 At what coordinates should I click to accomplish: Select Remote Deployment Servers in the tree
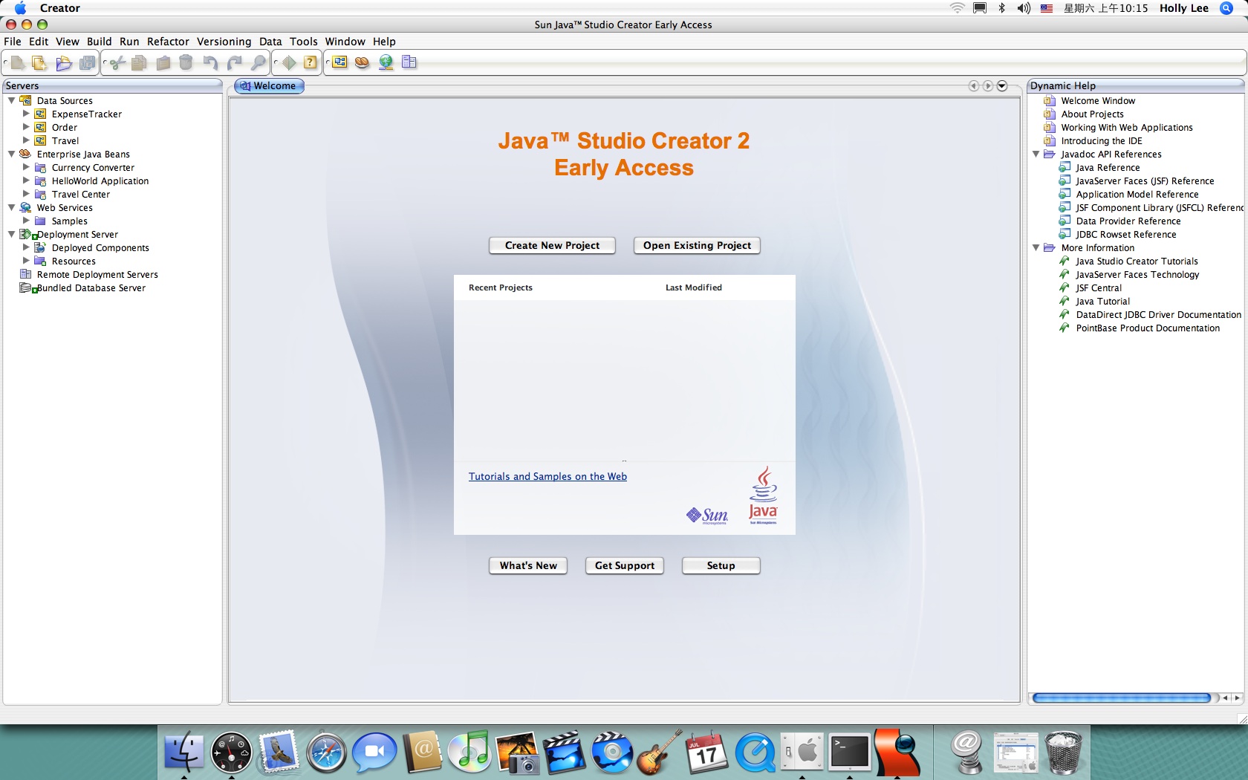(97, 275)
